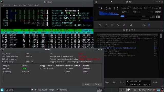Viewport: 164px width, 92px height.
Task: Expand the system tray hidden icons arrow
Action: (131, 90)
